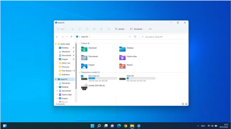Select pinned Desktop in Acces rapid

(65, 48)
